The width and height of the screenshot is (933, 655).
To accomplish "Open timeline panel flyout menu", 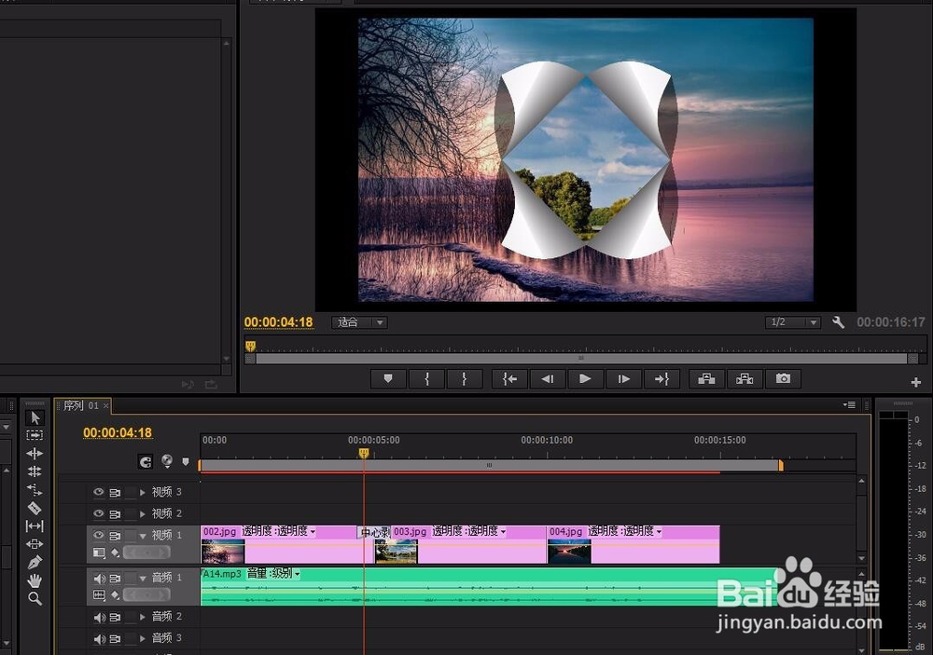I will pos(850,404).
